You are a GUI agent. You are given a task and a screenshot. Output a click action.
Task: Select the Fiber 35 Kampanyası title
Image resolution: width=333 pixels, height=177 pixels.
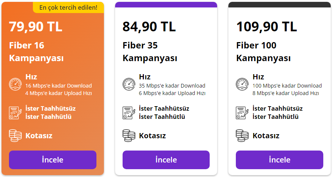coord(149,52)
